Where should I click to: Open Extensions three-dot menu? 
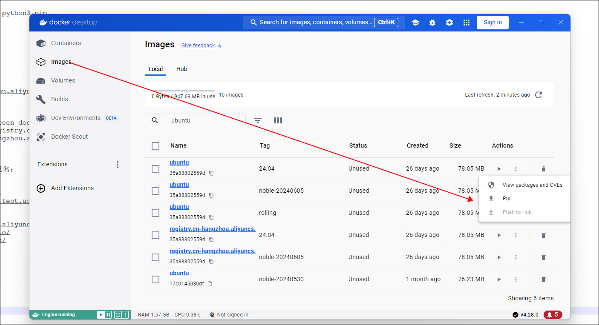click(118, 165)
